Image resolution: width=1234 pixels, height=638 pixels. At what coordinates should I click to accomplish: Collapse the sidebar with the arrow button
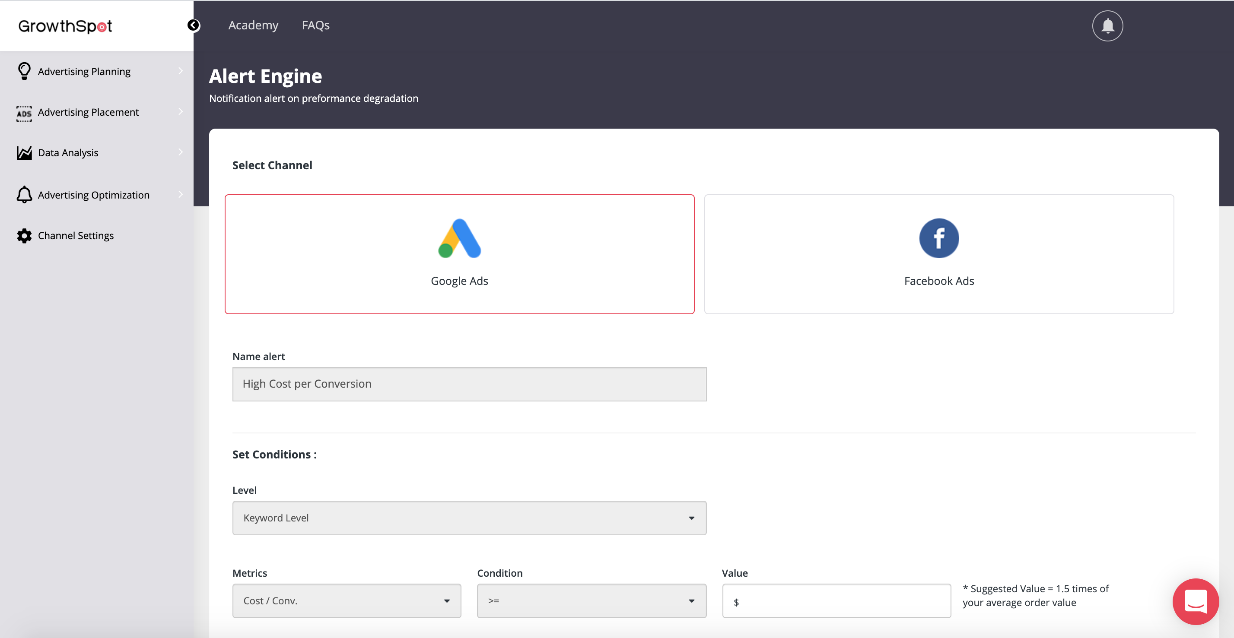[194, 25]
